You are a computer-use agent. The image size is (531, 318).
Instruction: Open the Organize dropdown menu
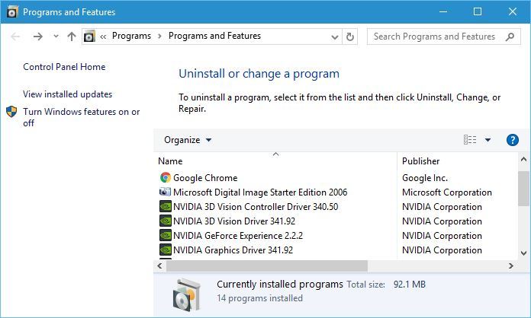coord(188,140)
